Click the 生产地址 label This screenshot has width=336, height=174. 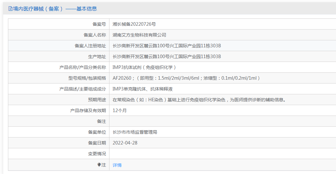pos(97,57)
